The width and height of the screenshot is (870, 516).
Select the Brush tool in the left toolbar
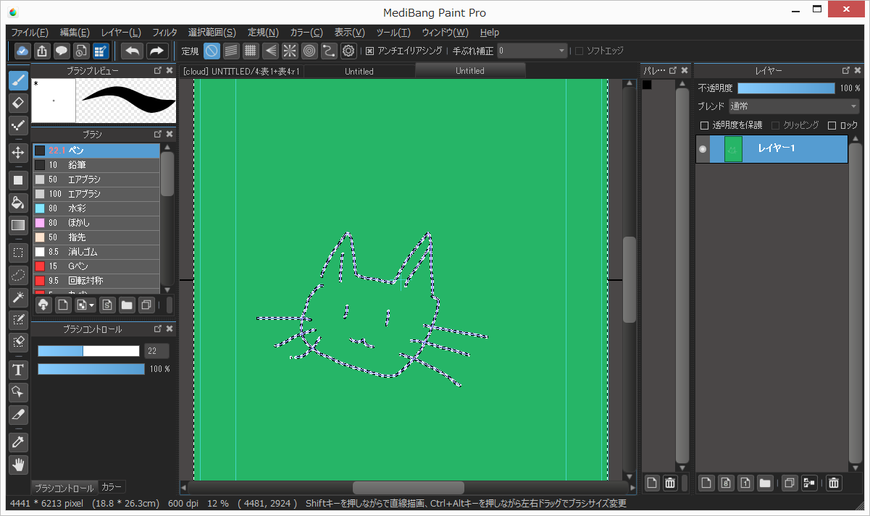pos(19,80)
